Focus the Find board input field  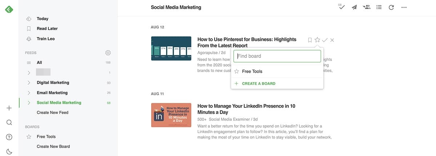(x=277, y=56)
